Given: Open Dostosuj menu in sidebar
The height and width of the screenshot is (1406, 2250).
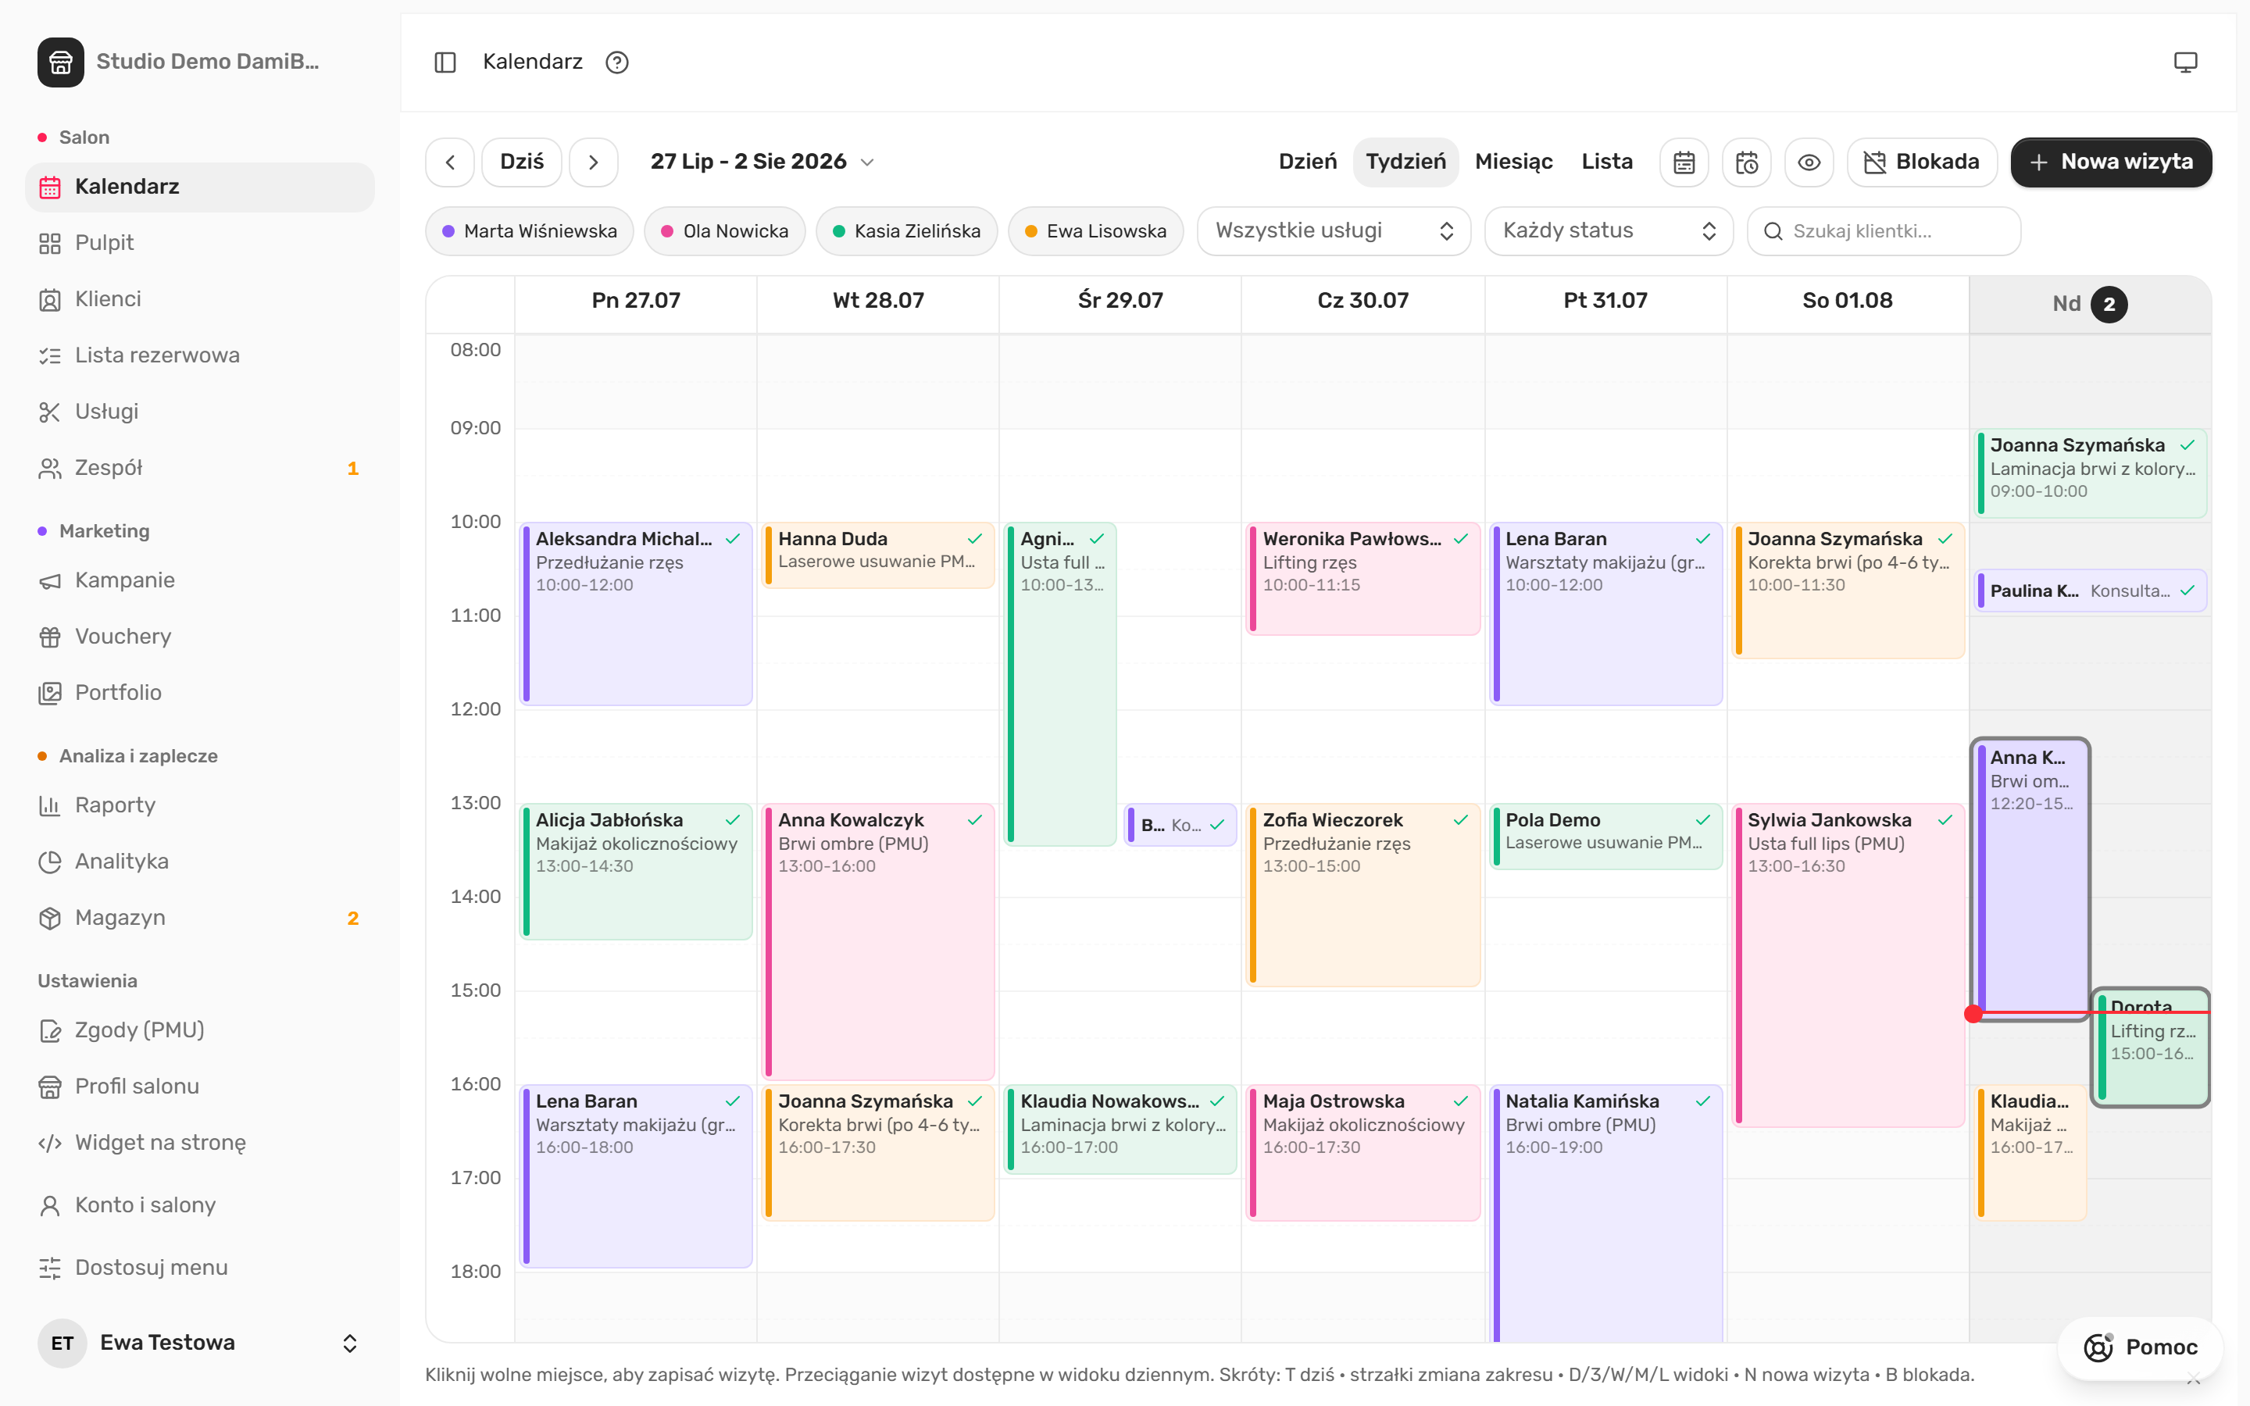Looking at the screenshot, I should [200, 1268].
